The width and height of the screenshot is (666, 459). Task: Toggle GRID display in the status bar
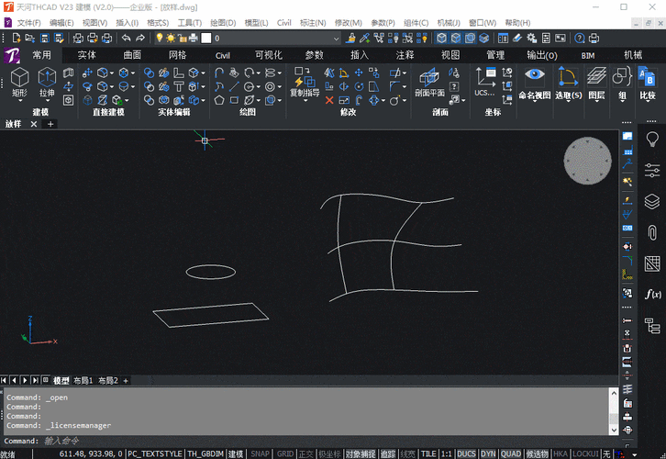tap(284, 453)
